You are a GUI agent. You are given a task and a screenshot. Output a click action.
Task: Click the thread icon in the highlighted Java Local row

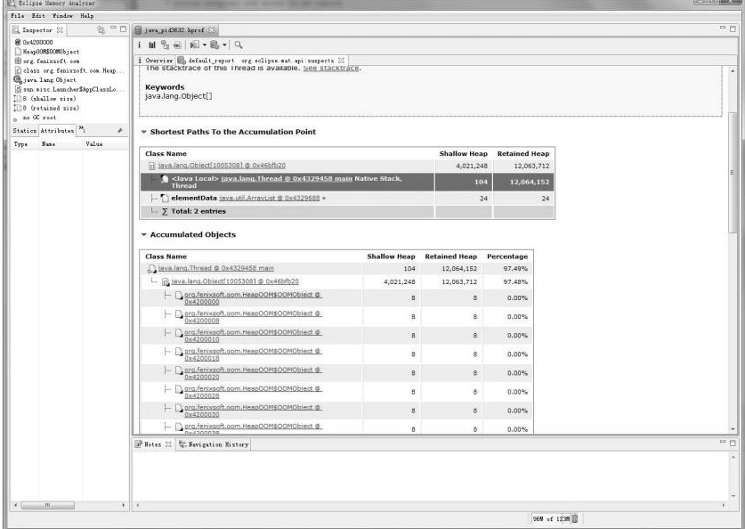tap(165, 179)
